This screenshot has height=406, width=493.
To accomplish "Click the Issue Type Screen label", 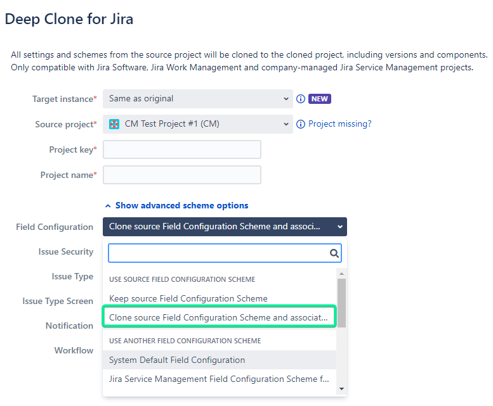I will click(x=58, y=301).
